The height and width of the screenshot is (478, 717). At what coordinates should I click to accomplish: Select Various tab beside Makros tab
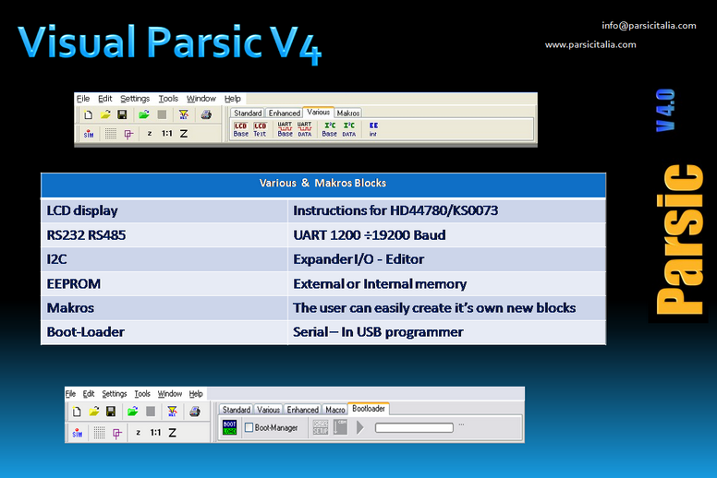pos(318,112)
